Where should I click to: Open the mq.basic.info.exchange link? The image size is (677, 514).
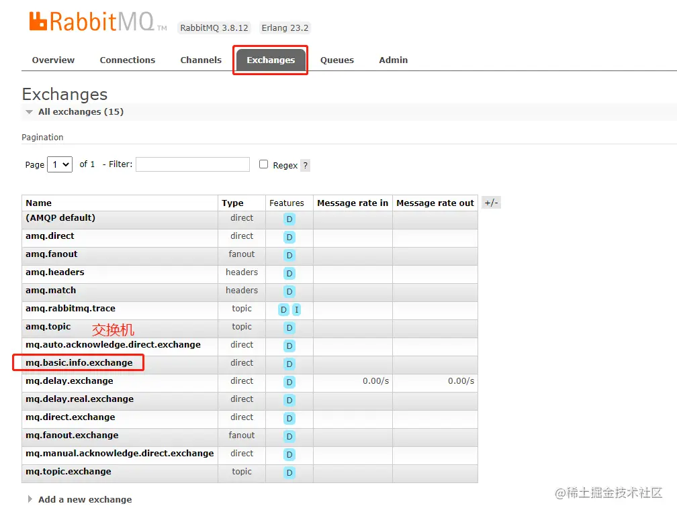point(79,362)
